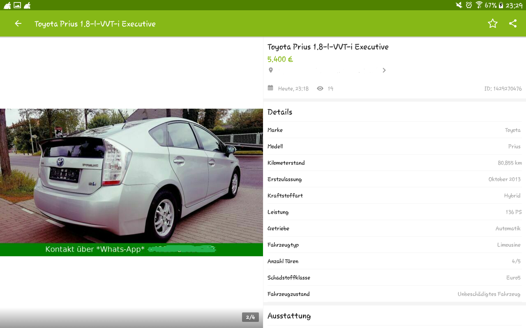Image resolution: width=526 pixels, height=328 pixels.
Task: Tap the battery status icon
Action: (501, 5)
